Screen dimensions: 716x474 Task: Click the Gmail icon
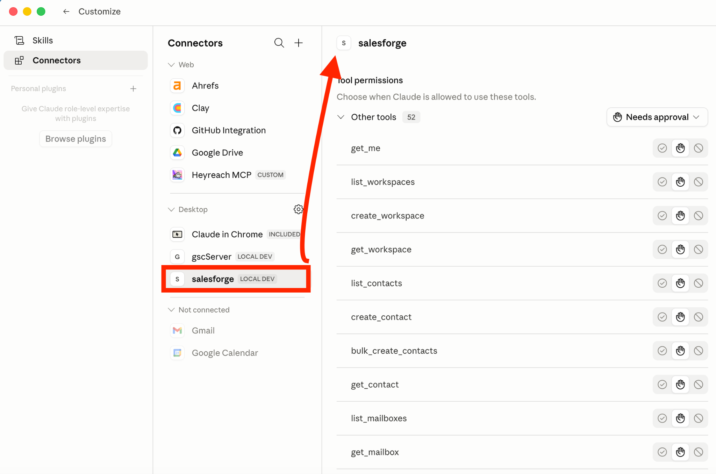click(177, 330)
